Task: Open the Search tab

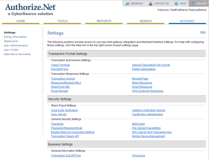Action: tap(146, 21)
